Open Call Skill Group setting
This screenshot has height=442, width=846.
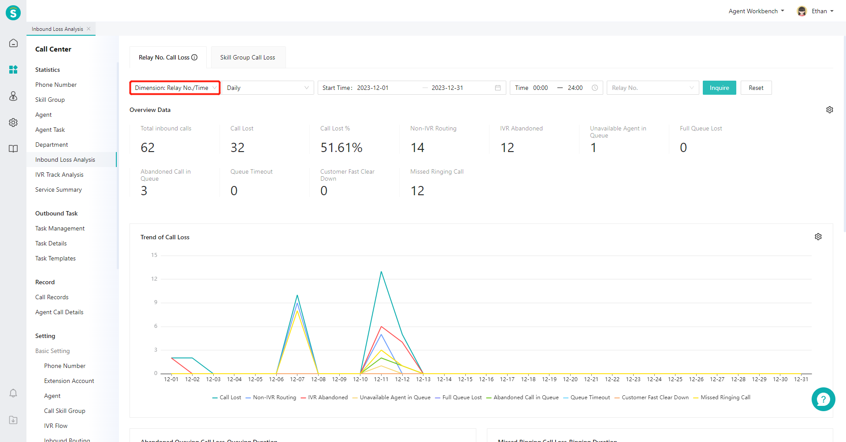pos(65,411)
